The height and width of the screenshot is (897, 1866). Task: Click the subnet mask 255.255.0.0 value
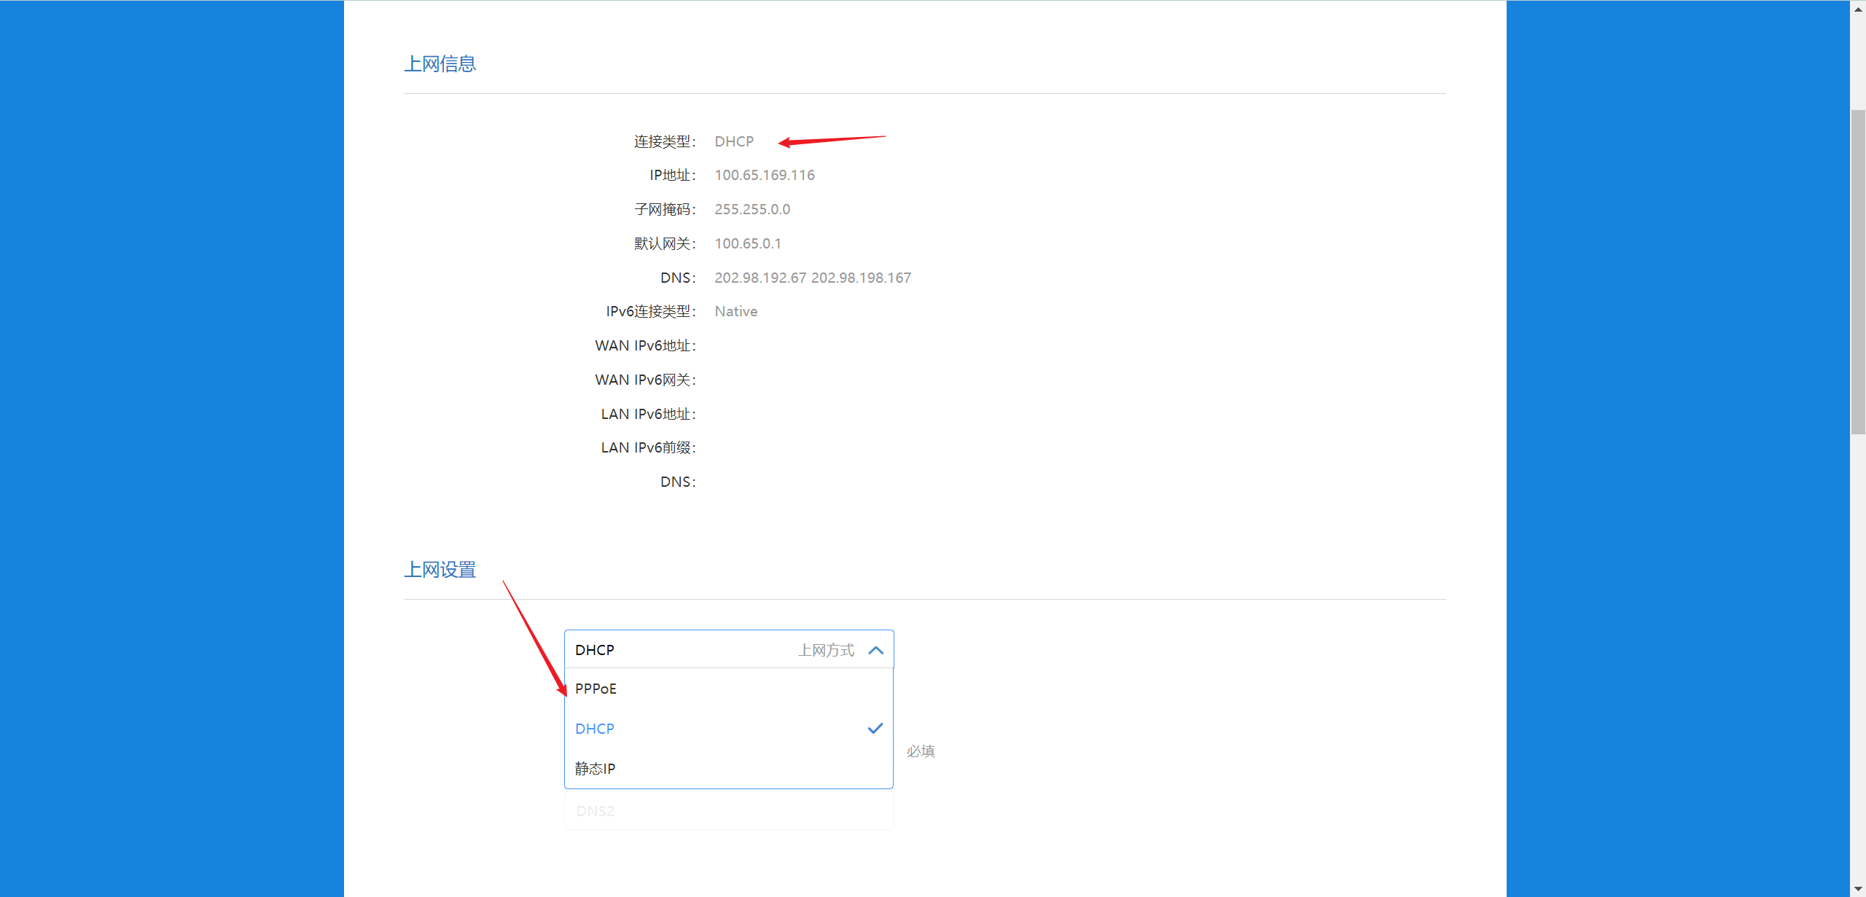pyautogui.click(x=752, y=209)
